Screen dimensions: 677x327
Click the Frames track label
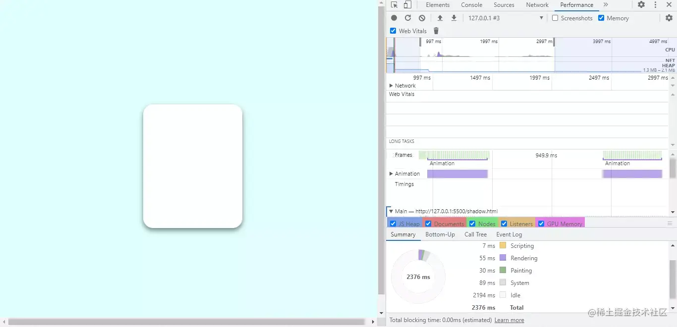[x=403, y=155]
